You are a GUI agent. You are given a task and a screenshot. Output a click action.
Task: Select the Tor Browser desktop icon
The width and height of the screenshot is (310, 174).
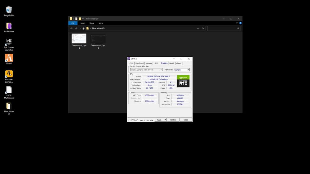click(9, 28)
